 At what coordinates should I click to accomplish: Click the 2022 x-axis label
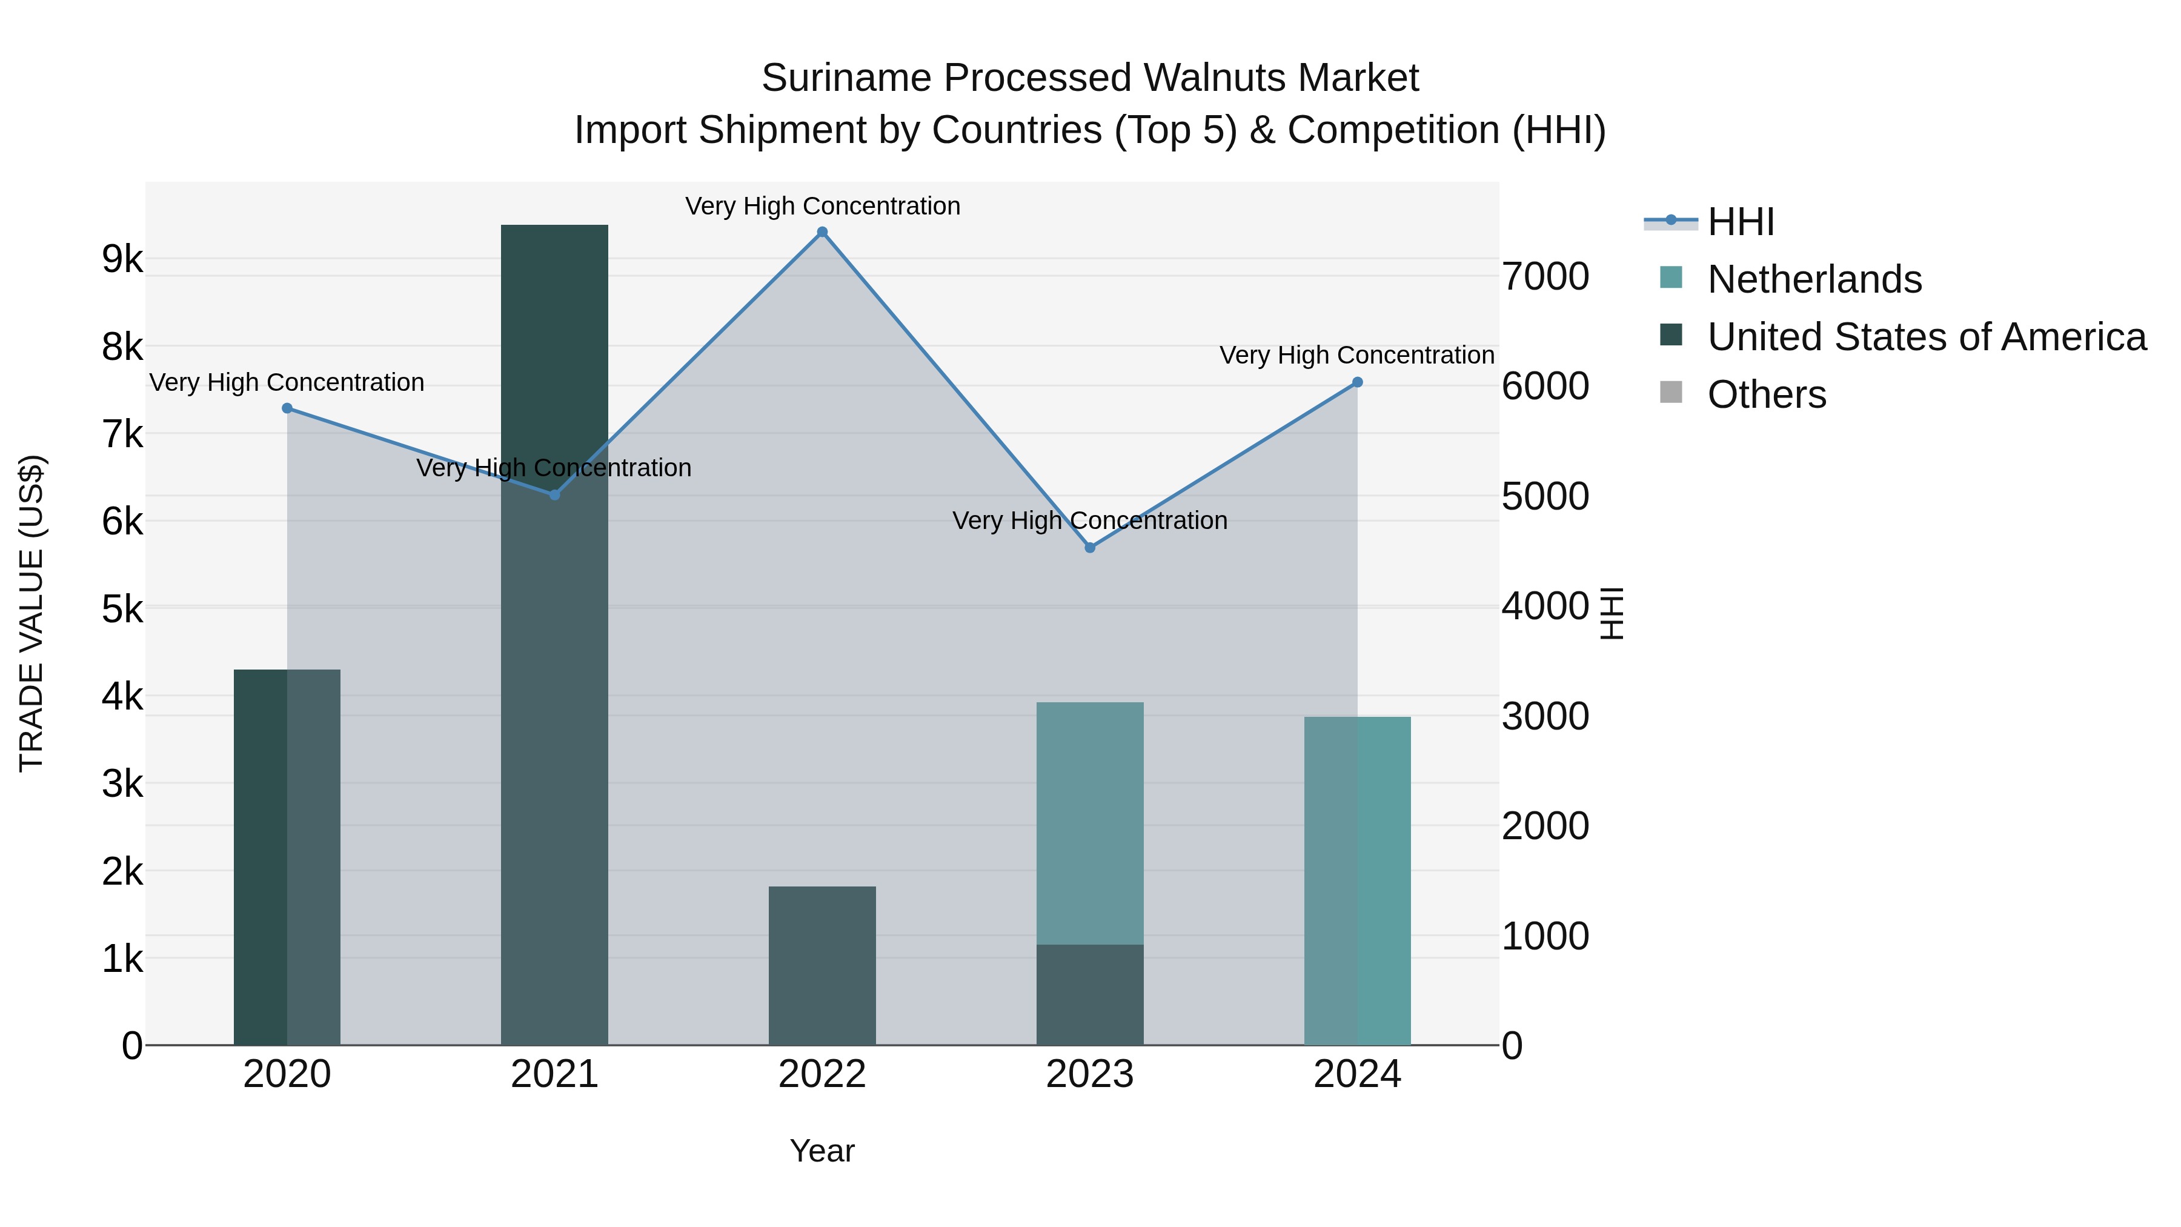coord(822,1074)
